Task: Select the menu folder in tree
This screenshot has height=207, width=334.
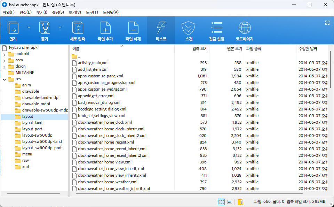Action: 27,154
